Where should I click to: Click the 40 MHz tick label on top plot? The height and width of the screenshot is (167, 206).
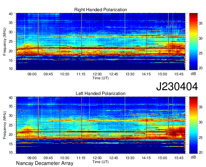coord(11,14)
